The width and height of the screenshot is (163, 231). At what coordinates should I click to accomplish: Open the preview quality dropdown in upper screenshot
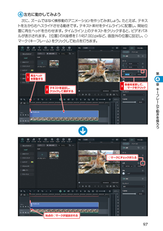click(88, 48)
